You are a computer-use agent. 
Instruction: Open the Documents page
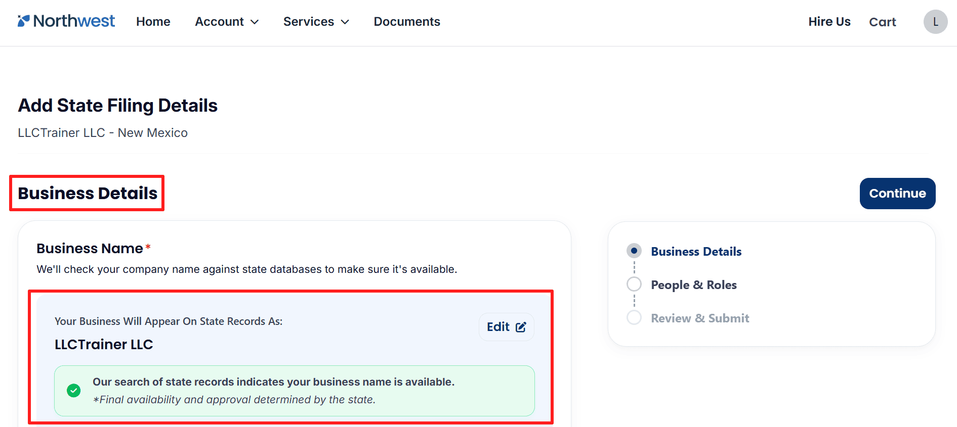[407, 22]
